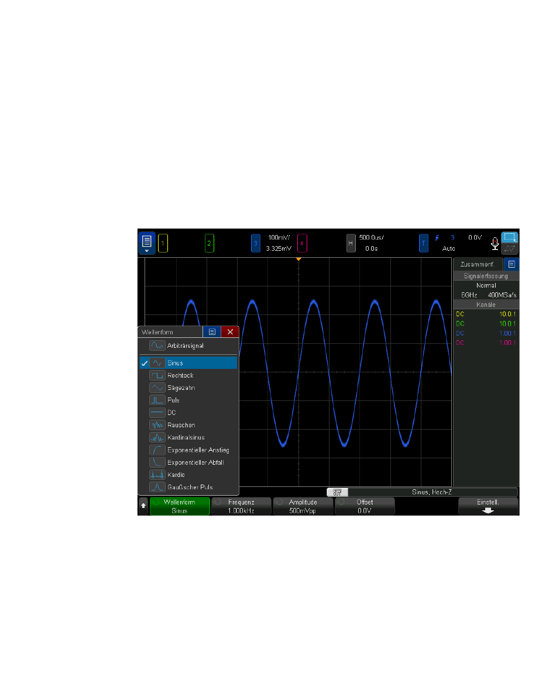556x681 pixels.
Task: Open the trigger T button
Action: point(423,243)
